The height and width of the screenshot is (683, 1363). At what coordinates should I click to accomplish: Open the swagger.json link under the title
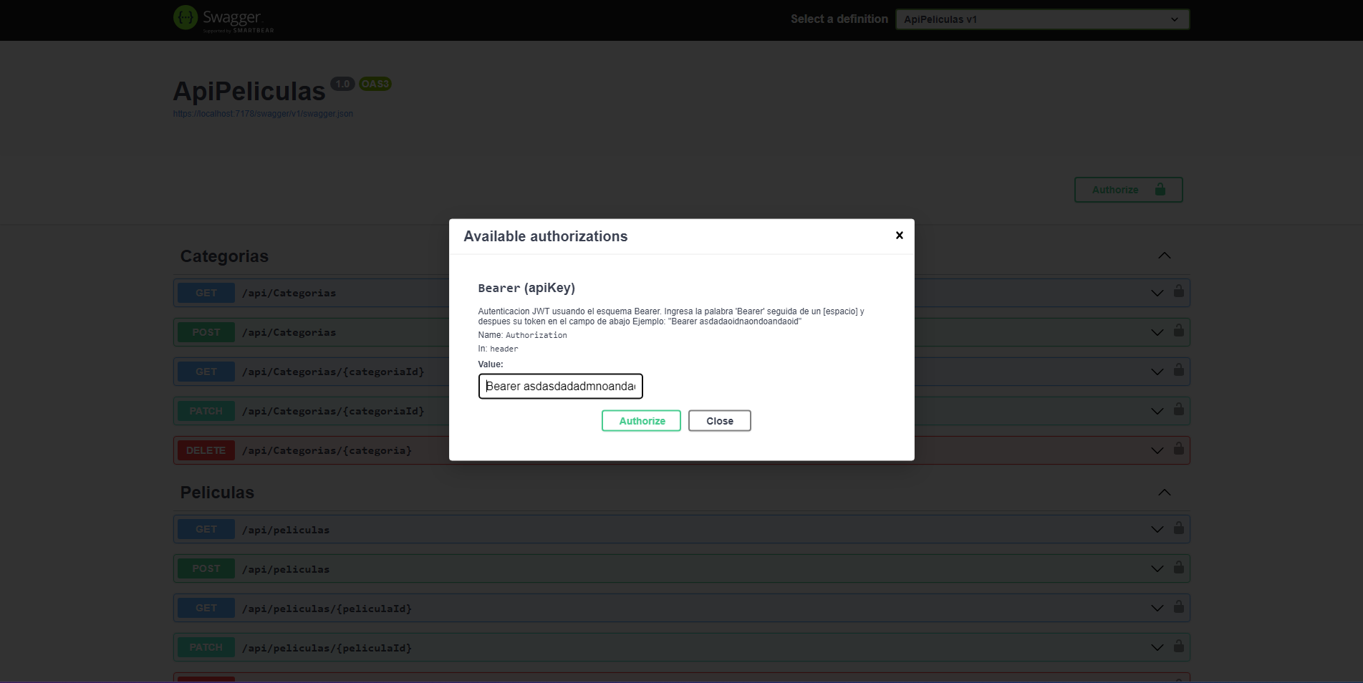[x=263, y=113]
